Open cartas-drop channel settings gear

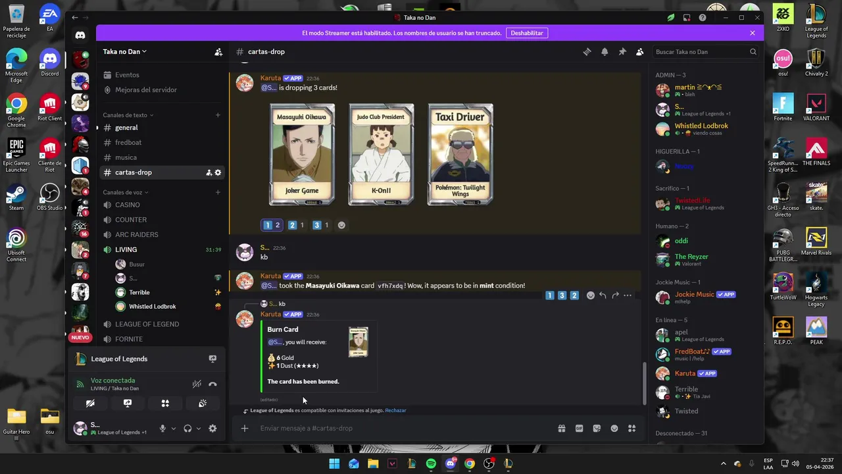click(x=218, y=172)
